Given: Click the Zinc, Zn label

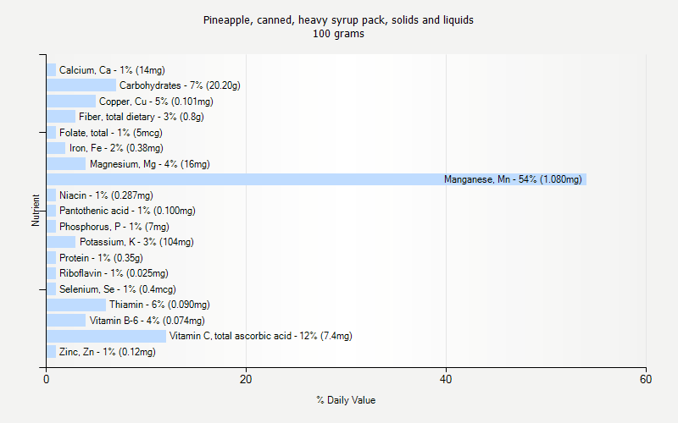Looking at the screenshot, I should tap(107, 352).
